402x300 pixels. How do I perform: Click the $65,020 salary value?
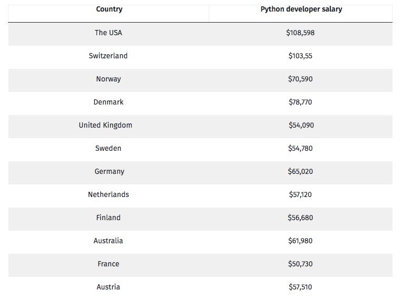pyautogui.click(x=300, y=171)
